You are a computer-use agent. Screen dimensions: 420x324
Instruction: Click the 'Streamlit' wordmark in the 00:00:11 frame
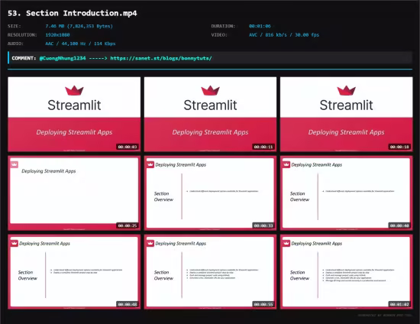coord(210,105)
